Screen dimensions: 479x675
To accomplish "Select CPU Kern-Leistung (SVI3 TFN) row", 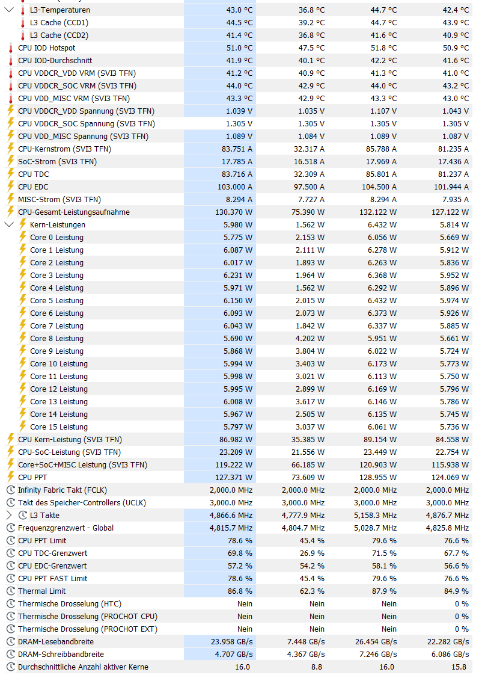I will 238,439.
